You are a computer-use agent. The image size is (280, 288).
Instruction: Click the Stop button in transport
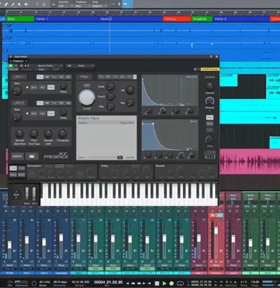(157, 284)
